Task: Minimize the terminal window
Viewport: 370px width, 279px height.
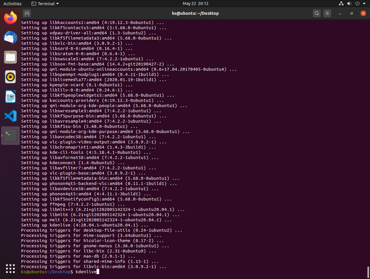Action: pos(340,14)
